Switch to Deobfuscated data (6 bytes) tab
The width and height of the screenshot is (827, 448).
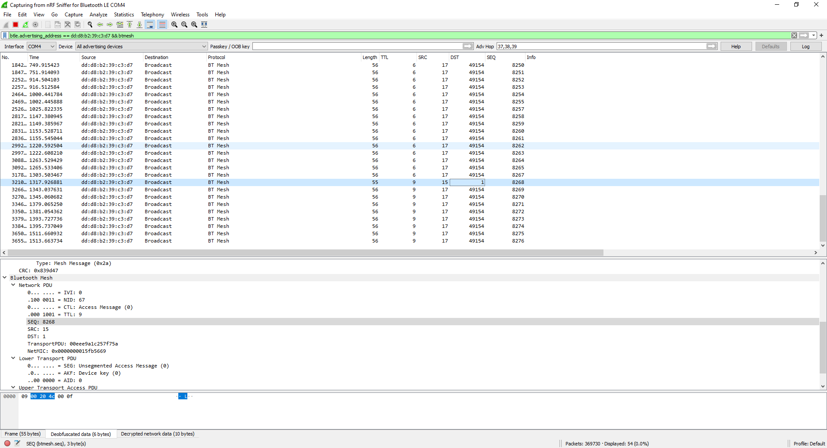81,434
